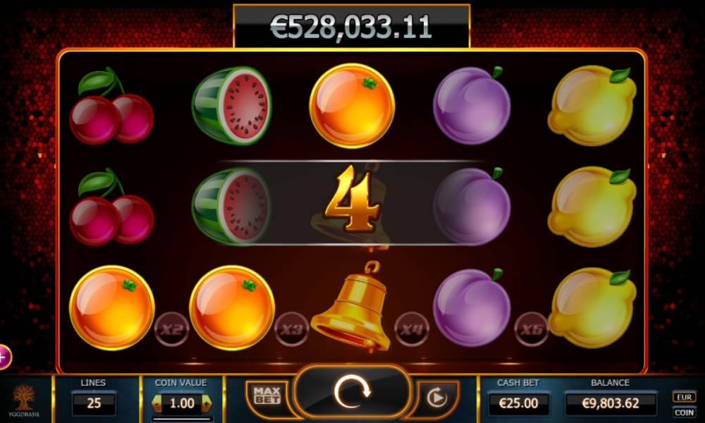Click the cash bet €25.00 display
The height and width of the screenshot is (423, 705).
[x=518, y=403]
